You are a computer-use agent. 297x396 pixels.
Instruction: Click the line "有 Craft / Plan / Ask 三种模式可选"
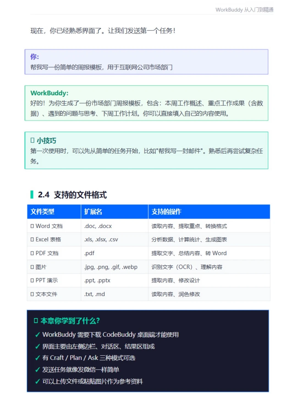point(89,358)
